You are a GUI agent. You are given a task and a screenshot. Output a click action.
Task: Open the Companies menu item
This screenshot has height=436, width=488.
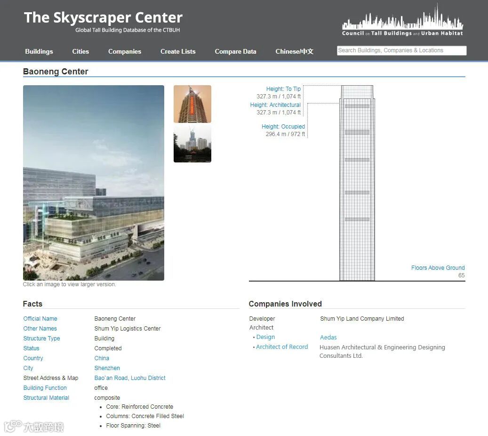(125, 51)
